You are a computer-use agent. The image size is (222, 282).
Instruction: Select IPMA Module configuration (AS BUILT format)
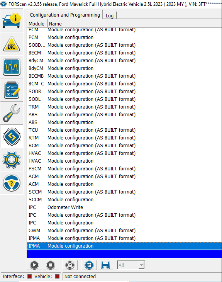(124, 238)
